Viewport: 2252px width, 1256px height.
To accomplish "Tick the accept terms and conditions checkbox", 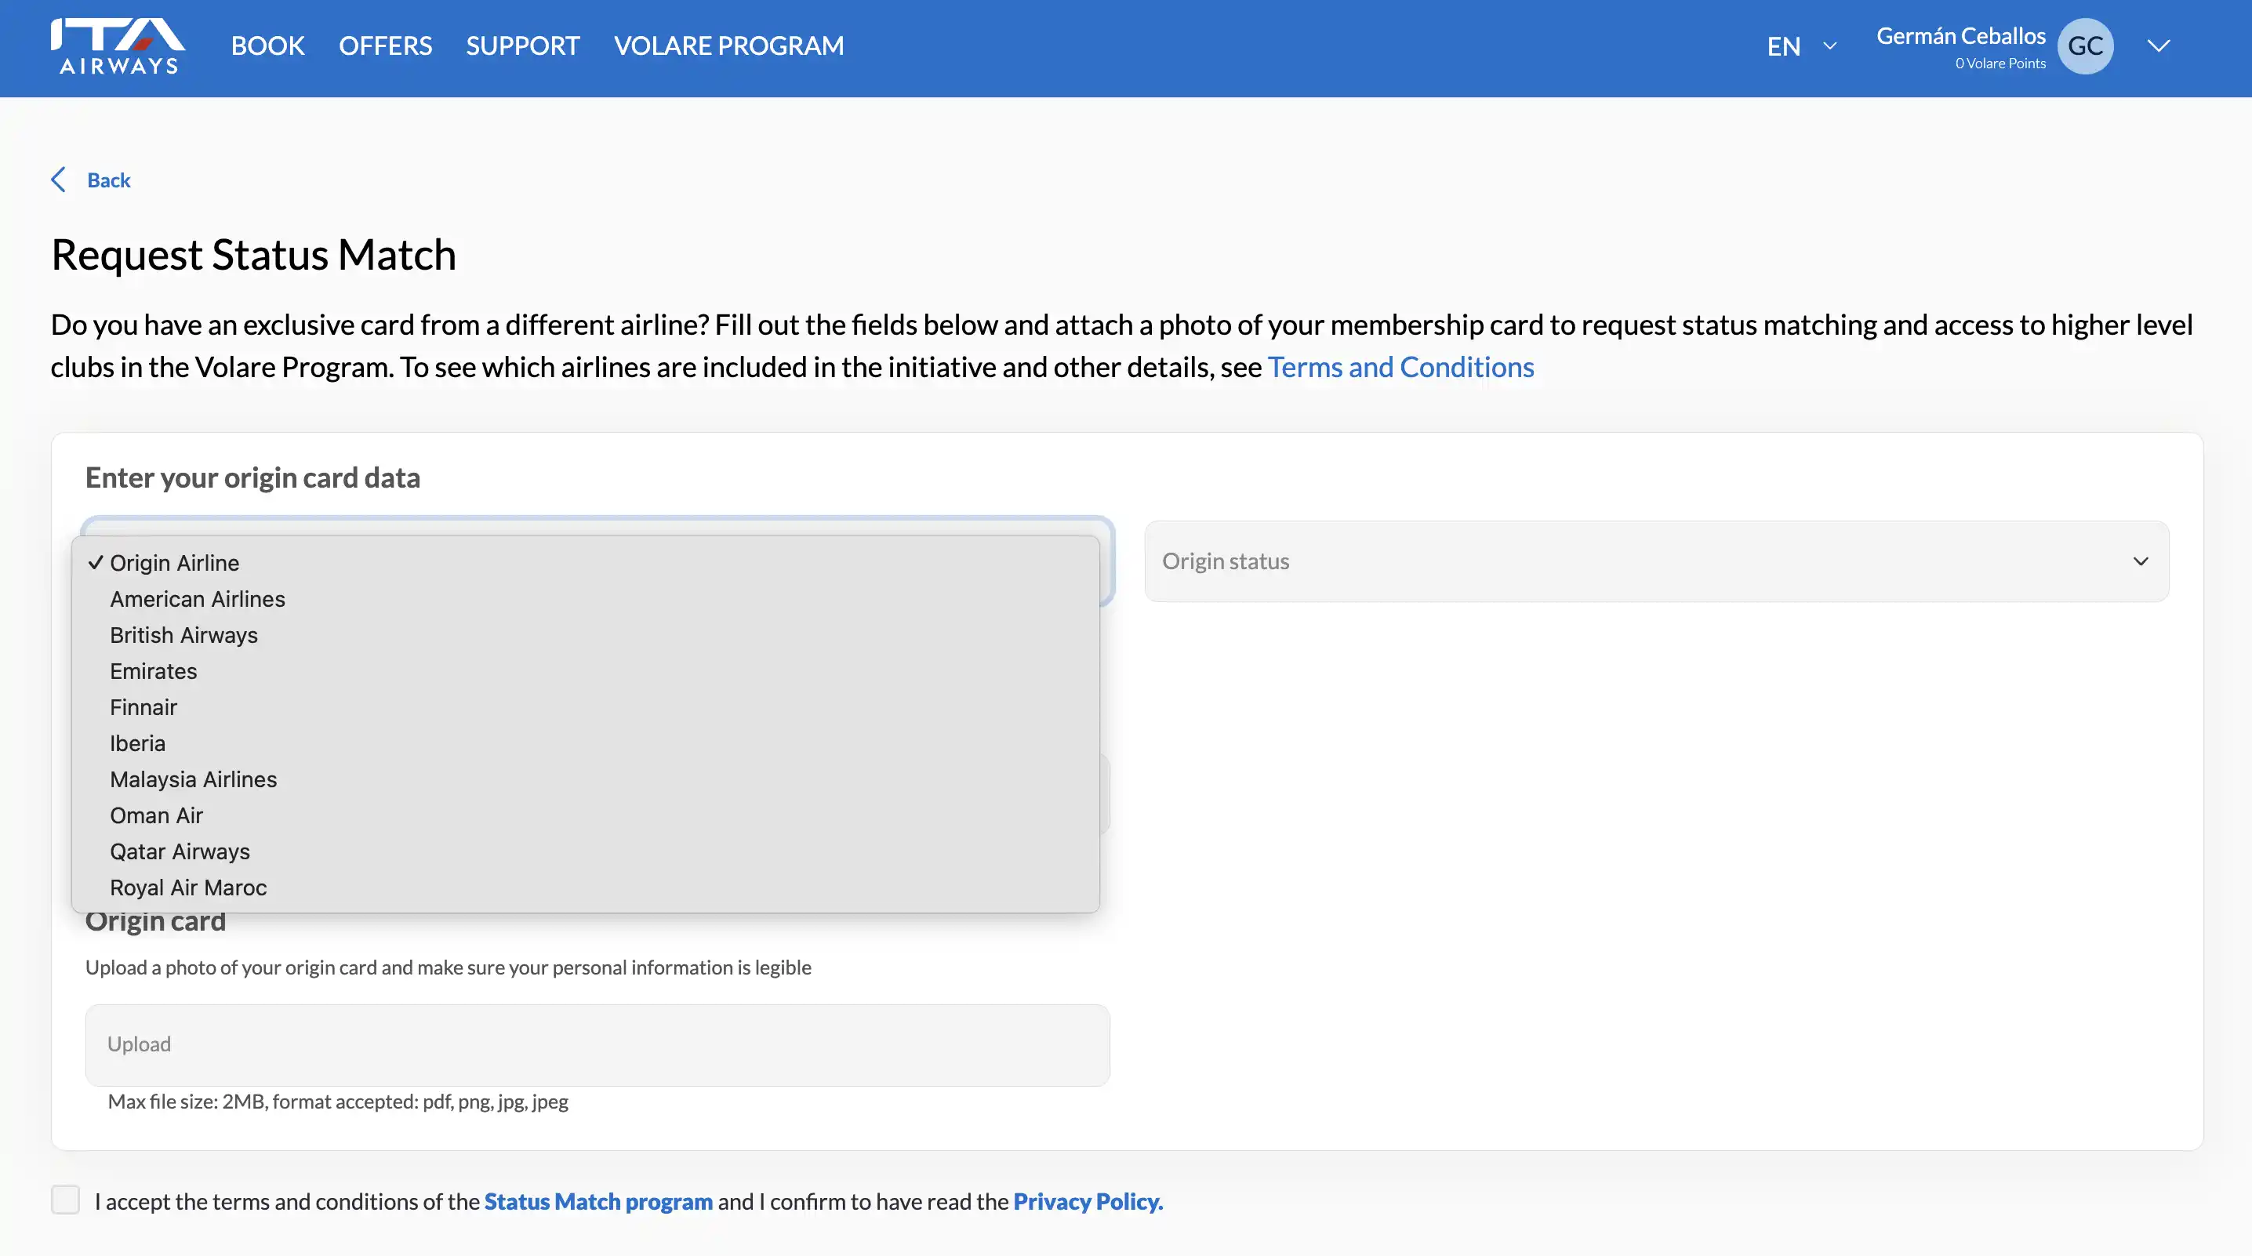I will coord(66,1200).
